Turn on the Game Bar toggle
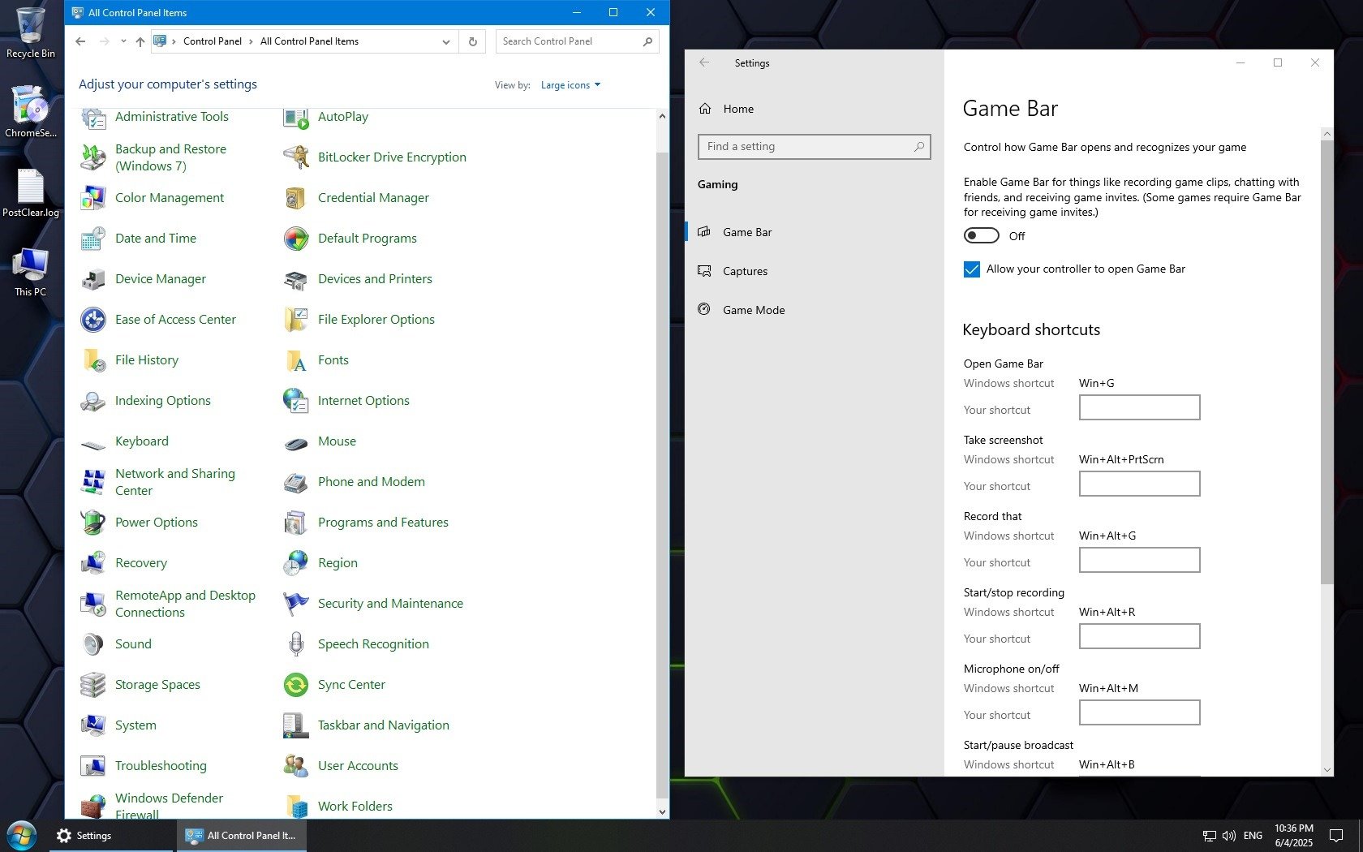This screenshot has width=1363, height=852. (981, 236)
